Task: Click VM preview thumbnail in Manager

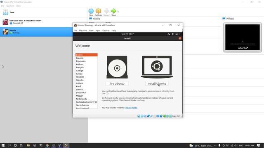Action: tap(243, 37)
